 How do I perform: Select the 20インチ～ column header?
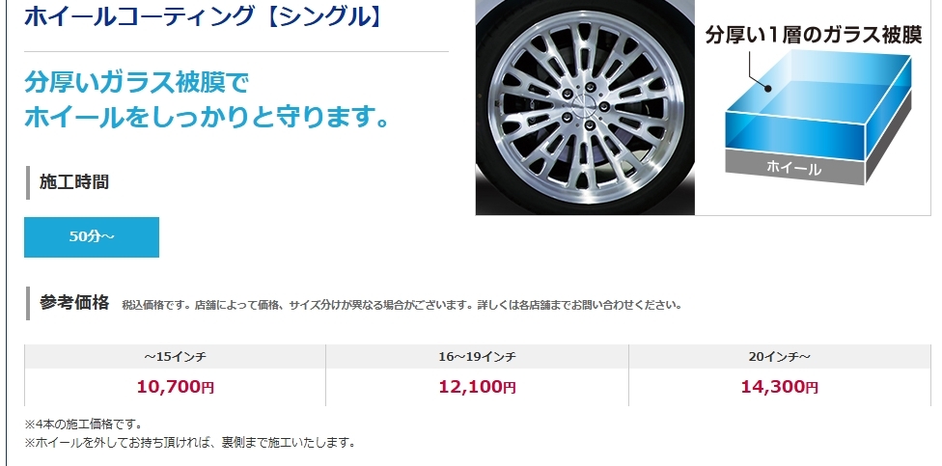779,357
